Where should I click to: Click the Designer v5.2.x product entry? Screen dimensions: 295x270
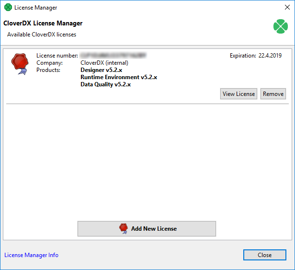point(104,70)
